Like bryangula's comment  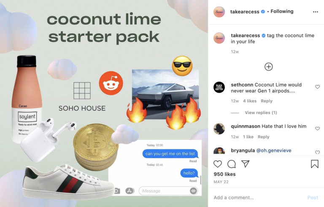pos(317,152)
